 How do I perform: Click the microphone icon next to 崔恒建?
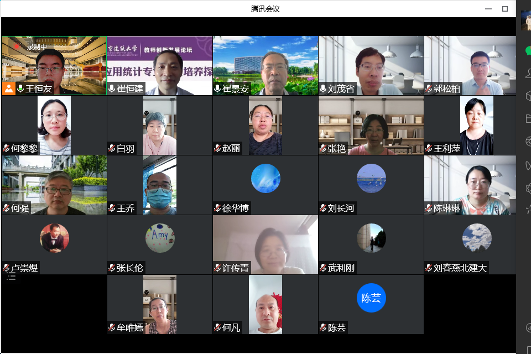112,88
